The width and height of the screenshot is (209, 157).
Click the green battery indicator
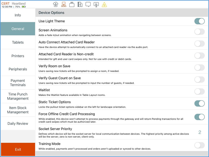24,7
